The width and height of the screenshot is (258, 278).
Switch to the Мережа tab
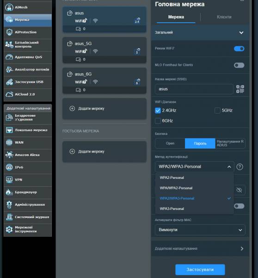176,17
